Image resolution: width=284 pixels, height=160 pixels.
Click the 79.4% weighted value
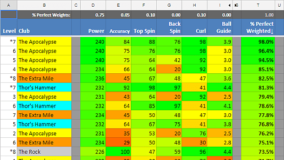258,97
